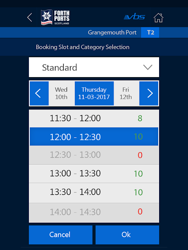Image resolution: width=188 pixels, height=250 pixels.
Task: Click the Cancel button
Action: (61, 235)
